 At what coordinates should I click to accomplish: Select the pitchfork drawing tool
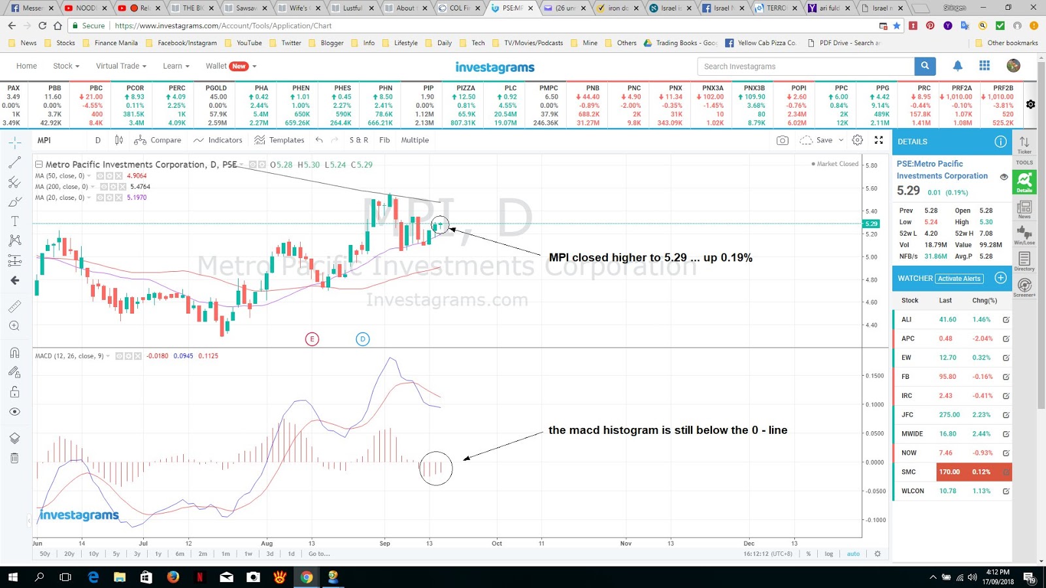point(14,182)
